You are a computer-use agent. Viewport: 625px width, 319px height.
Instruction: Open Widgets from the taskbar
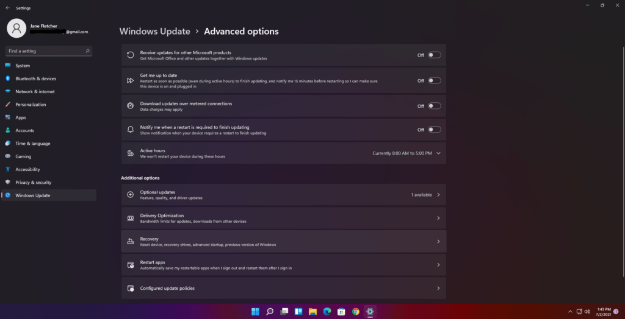(x=298, y=312)
